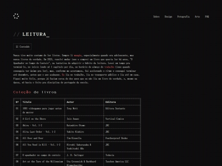The width and height of the screenshot is (222, 166).
Task: Follow the red trabalho link
Action: pos(109,67)
